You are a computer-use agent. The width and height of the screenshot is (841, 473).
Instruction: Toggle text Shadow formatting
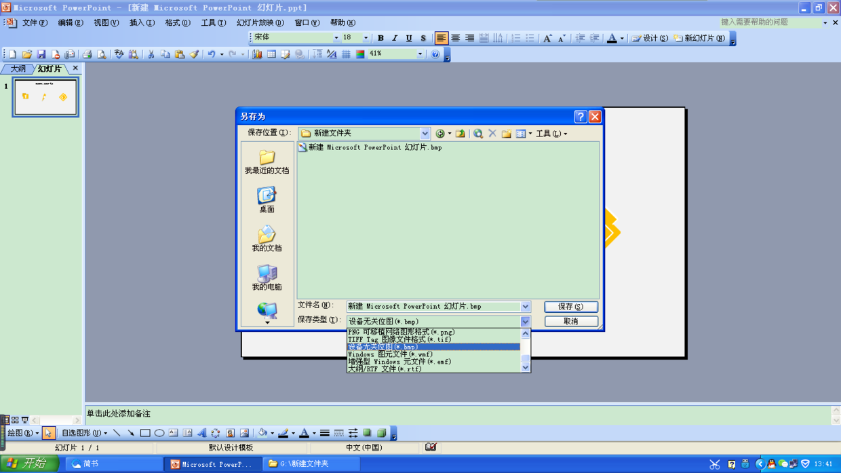tap(423, 39)
